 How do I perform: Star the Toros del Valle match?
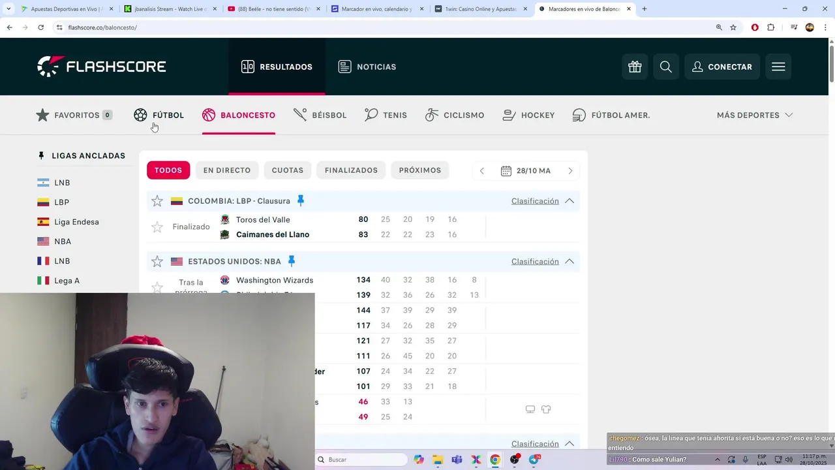coord(157,227)
